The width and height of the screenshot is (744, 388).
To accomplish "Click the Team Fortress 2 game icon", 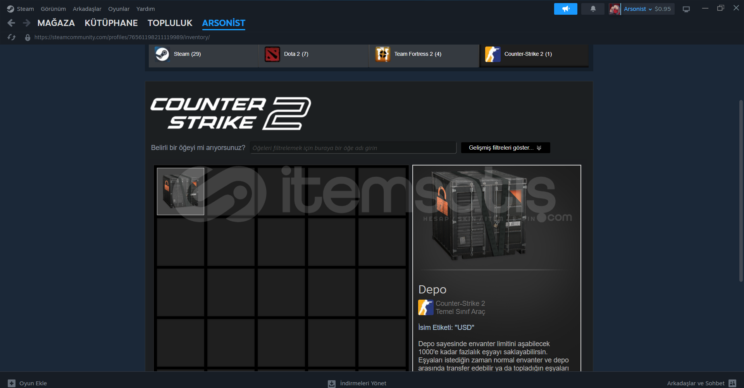I will 383,54.
